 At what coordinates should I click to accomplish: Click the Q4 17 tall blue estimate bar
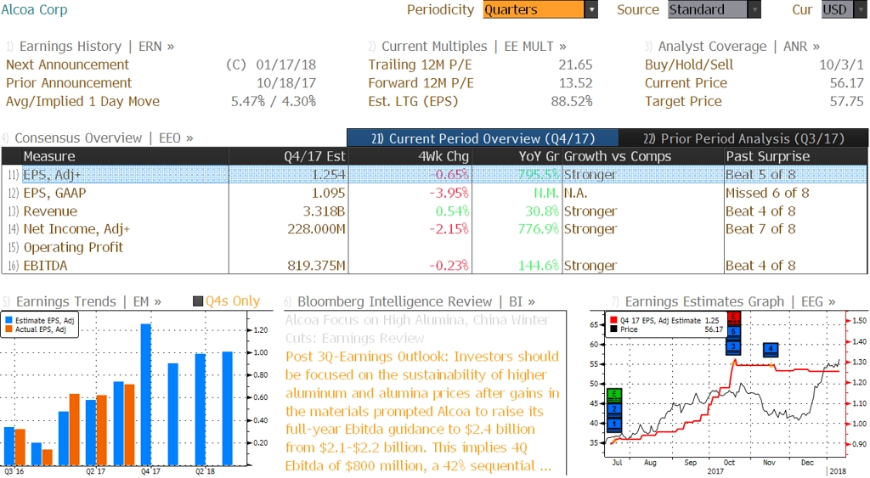coord(145,394)
